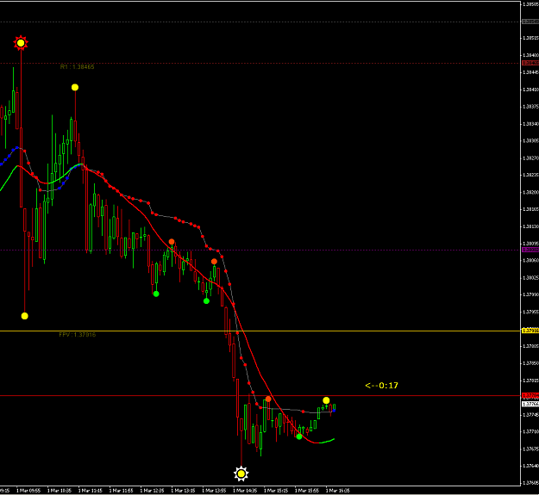539x495 pixels.
Task: Click the 1.38060 price axis label
Action: point(530,260)
